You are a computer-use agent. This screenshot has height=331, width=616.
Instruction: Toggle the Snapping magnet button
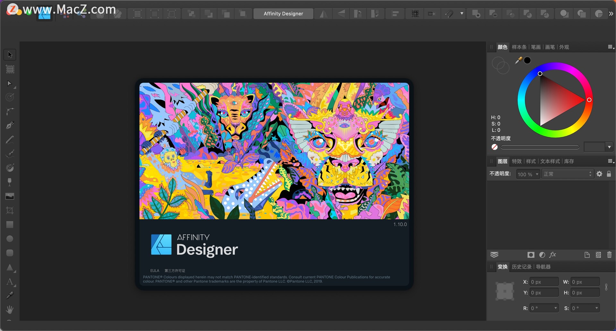point(449,14)
